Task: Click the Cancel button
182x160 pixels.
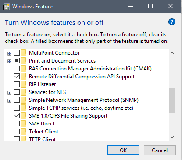Action: pyautogui.click(x=160, y=150)
